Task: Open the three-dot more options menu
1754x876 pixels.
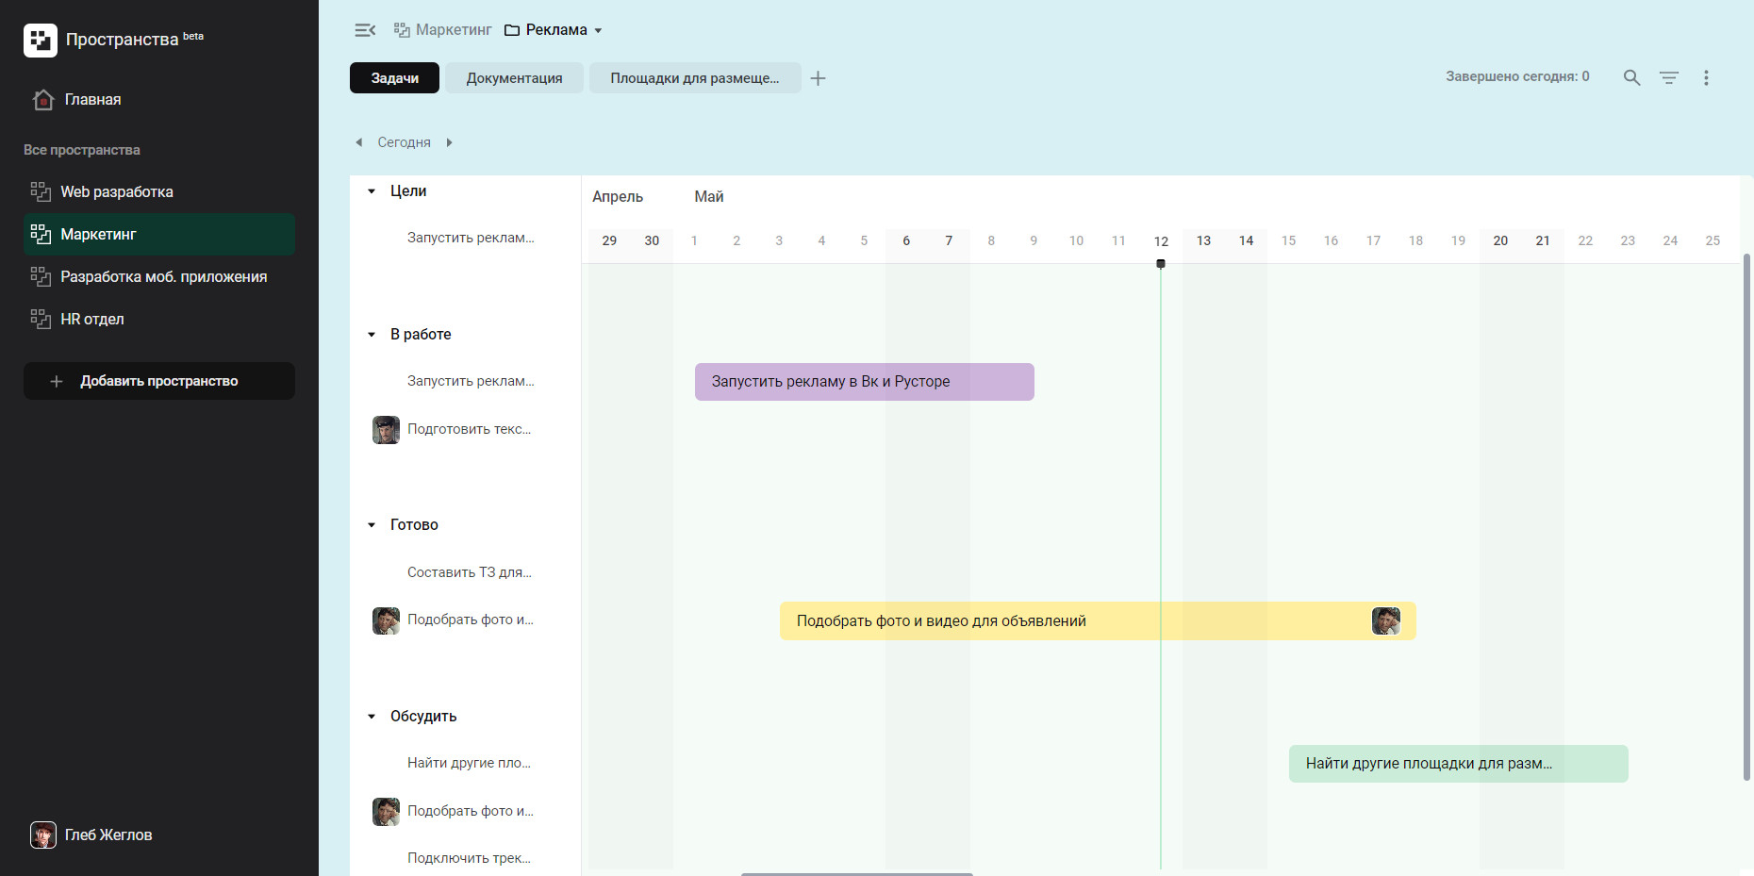Action: click(x=1706, y=77)
